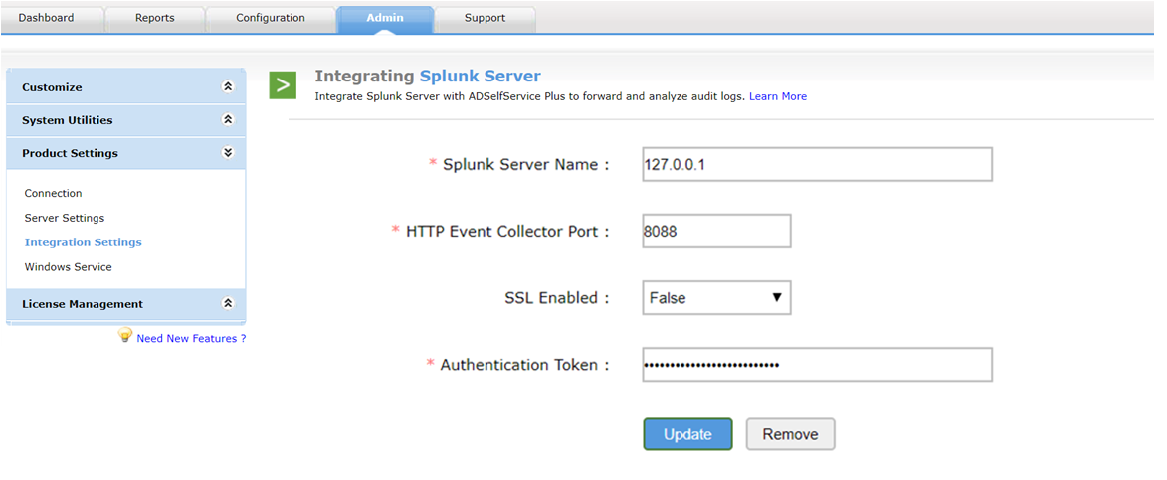Click the green Splunk logo icon

[283, 85]
